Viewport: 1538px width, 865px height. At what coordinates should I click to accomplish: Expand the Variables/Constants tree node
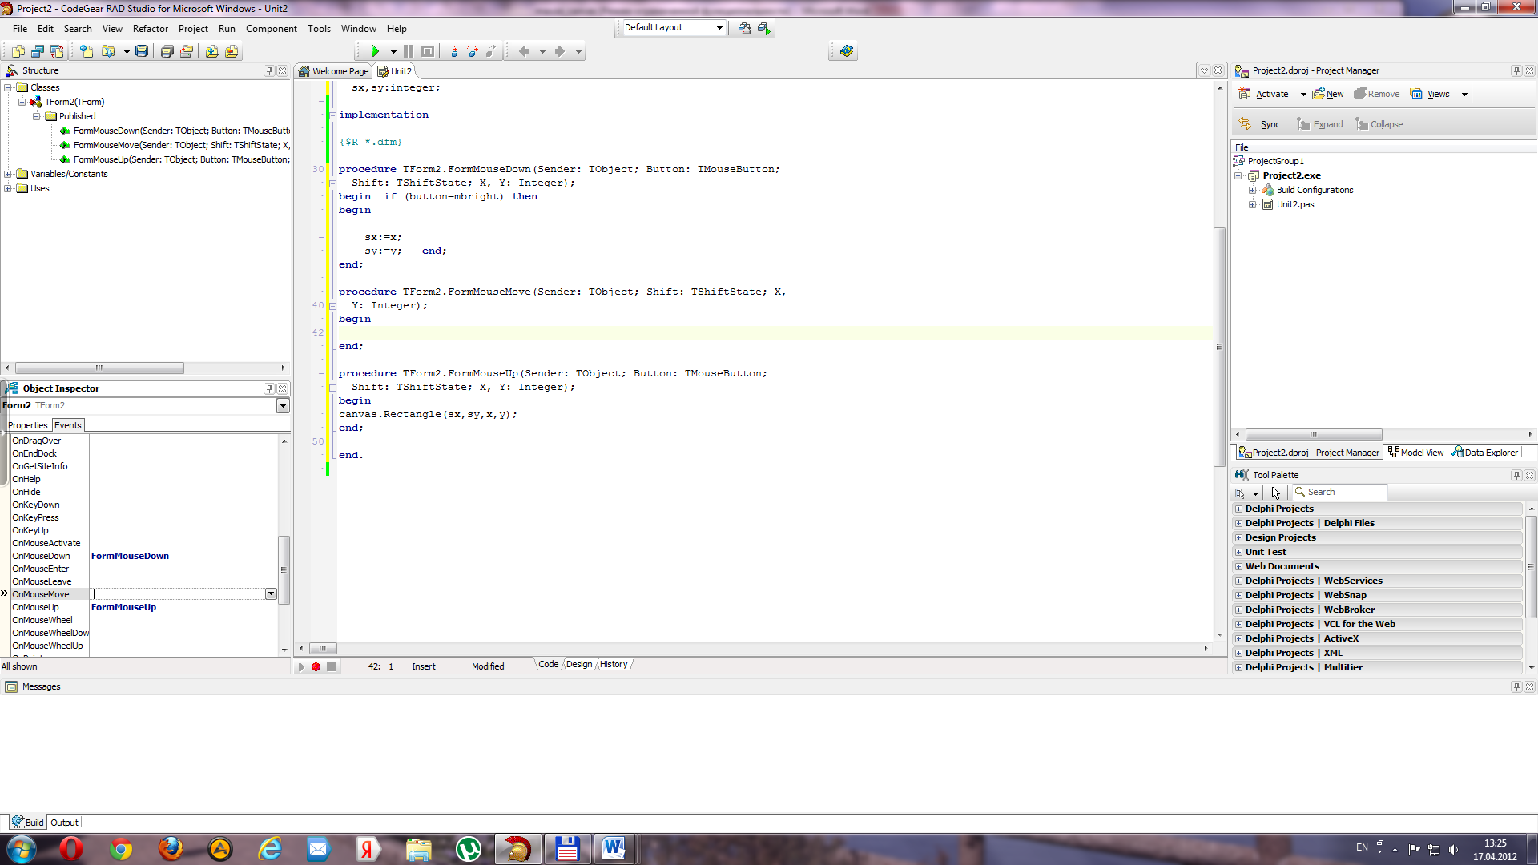click(x=8, y=174)
